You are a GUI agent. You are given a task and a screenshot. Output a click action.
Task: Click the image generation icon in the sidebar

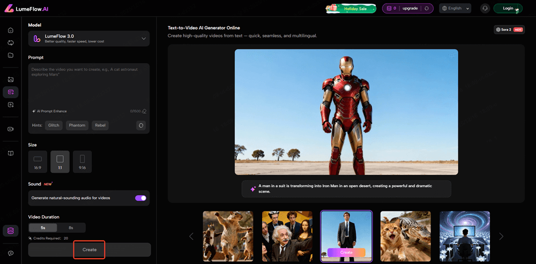(x=11, y=79)
